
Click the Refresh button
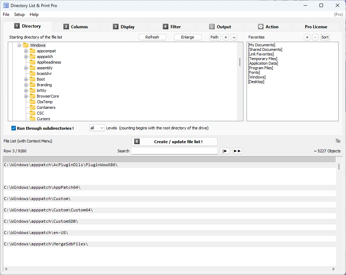[x=152, y=37]
